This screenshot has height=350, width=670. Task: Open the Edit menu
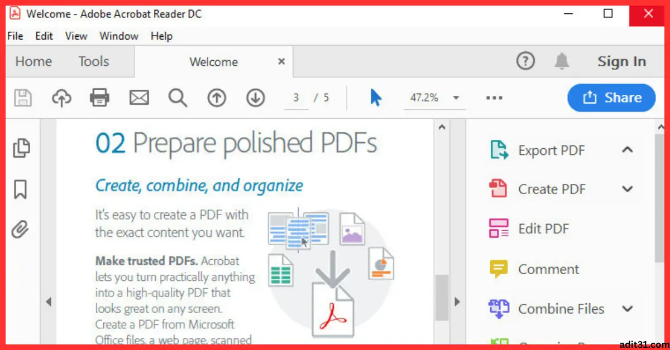[44, 36]
